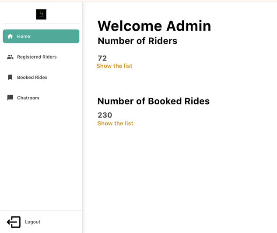Click the Home house icon
Image resolution: width=277 pixels, height=233 pixels.
click(x=10, y=36)
